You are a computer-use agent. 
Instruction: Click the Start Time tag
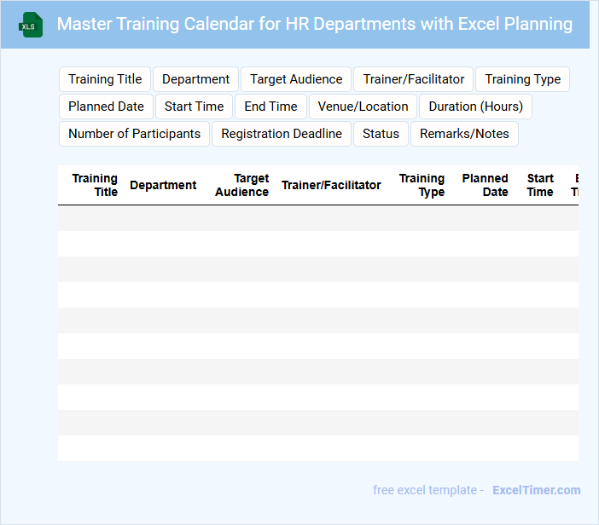194,107
